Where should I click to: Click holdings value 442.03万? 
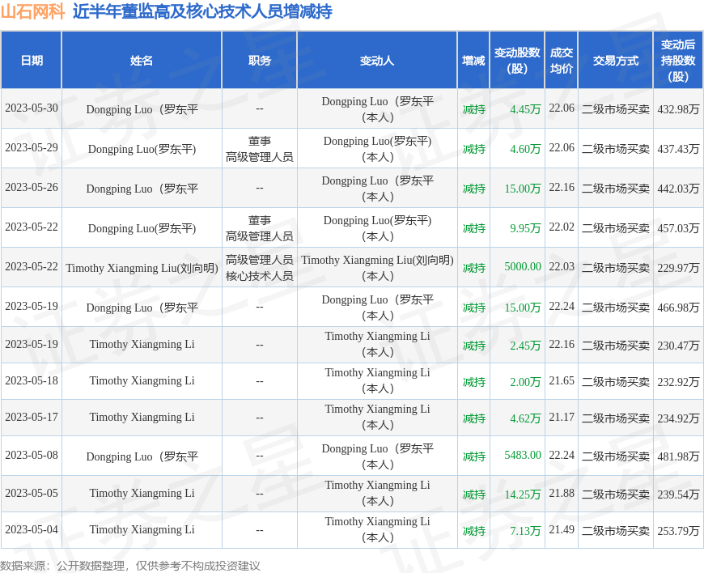pos(678,189)
